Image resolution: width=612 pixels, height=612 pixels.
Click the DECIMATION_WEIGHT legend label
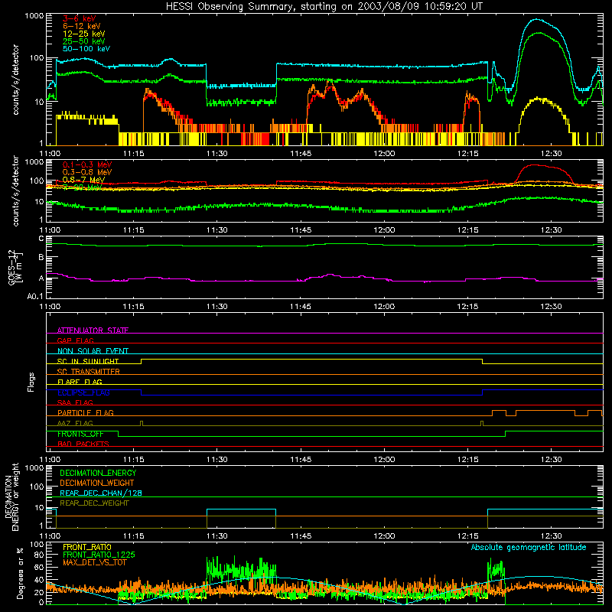(x=97, y=483)
